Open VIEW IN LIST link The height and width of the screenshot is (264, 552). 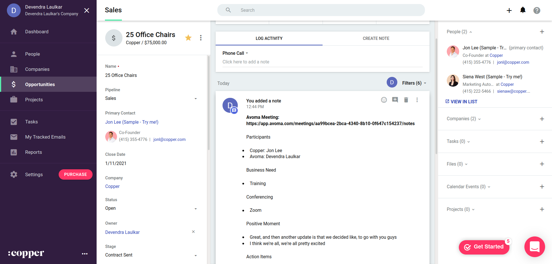pyautogui.click(x=461, y=102)
